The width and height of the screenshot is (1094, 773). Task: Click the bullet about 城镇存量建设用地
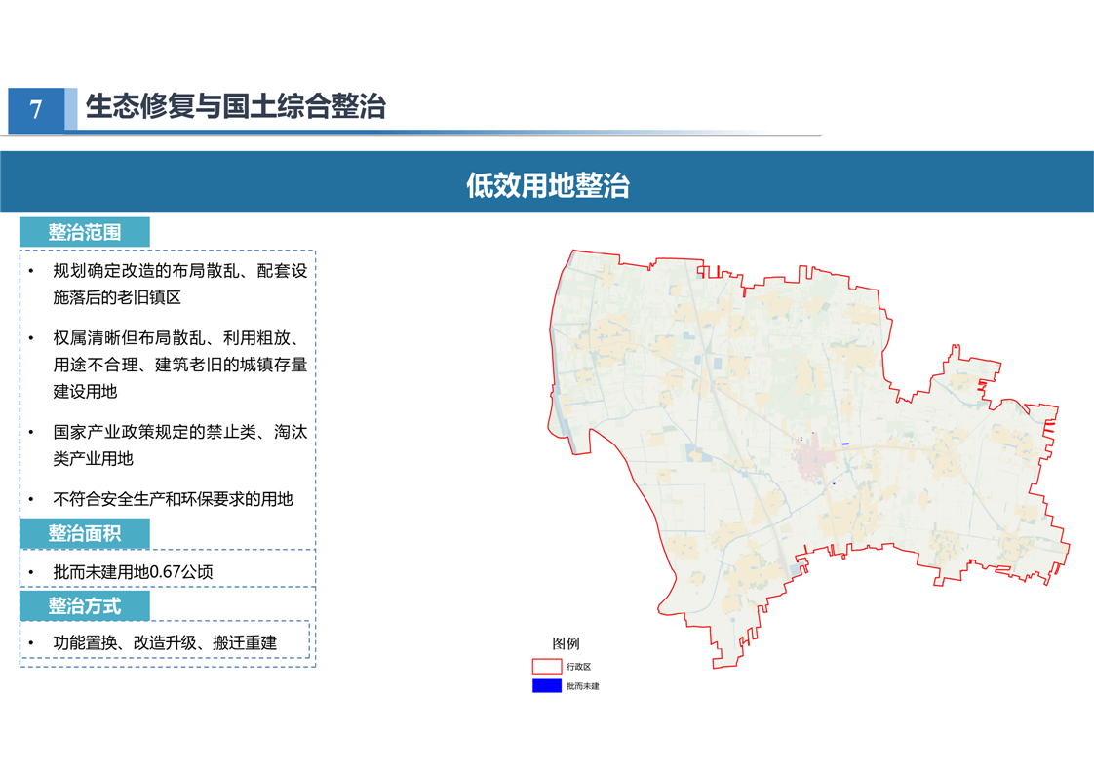tap(179, 364)
